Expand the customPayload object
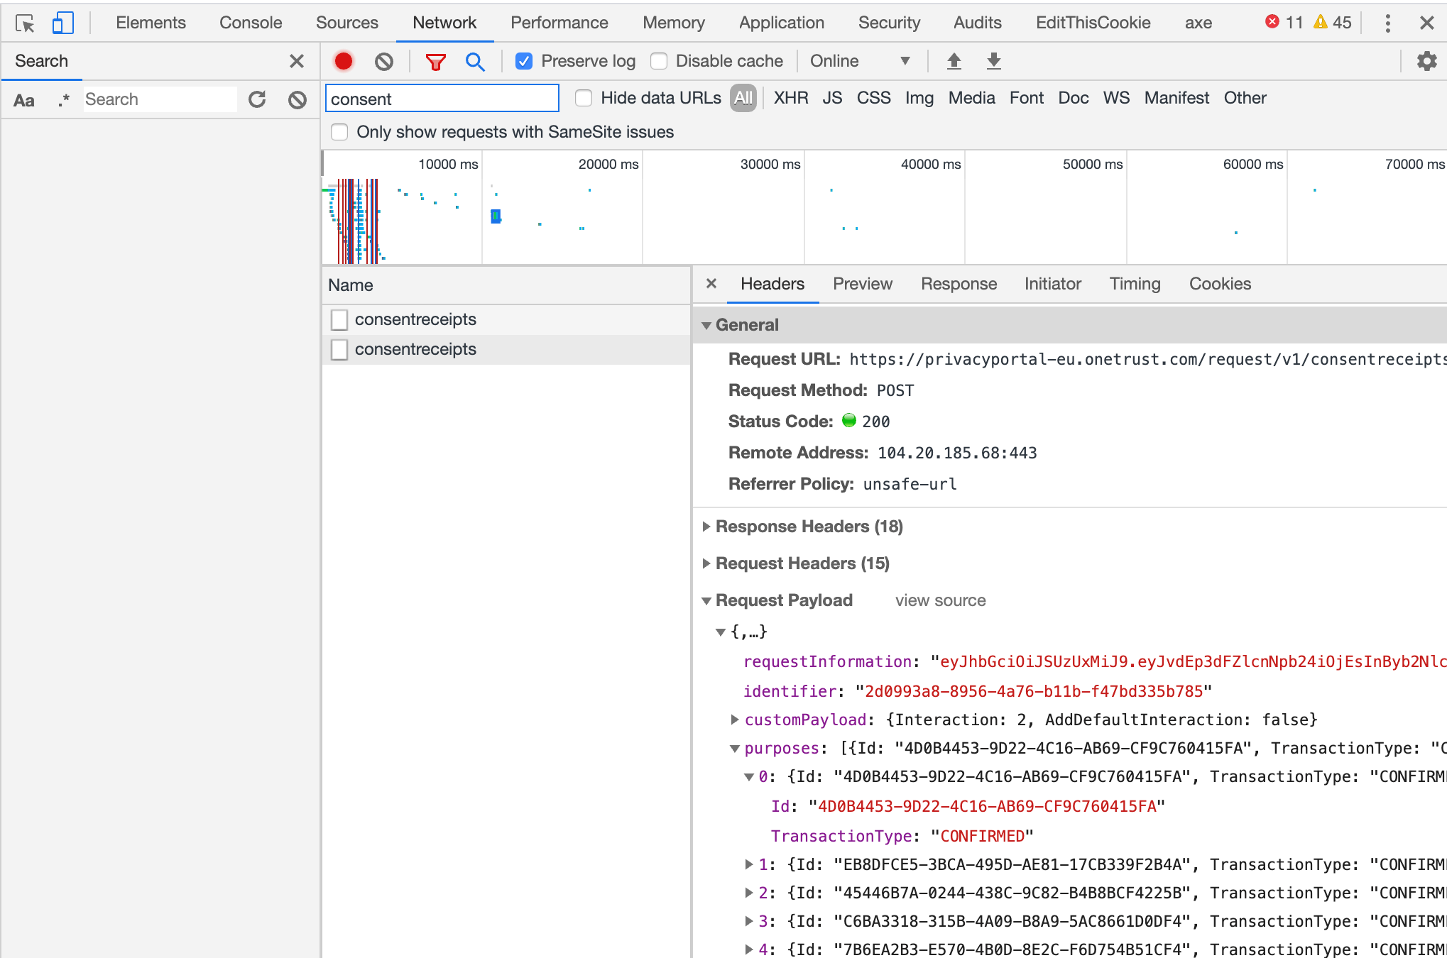This screenshot has height=958, width=1447. pyautogui.click(x=736, y=720)
